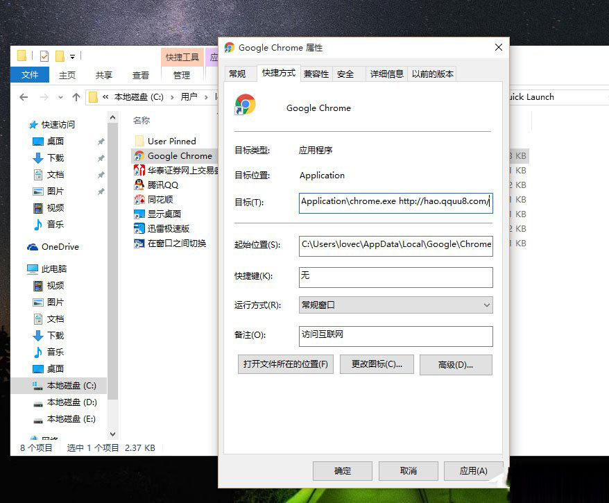Image resolution: width=609 pixels, height=503 pixels.
Task: Click 打开文件所在的位置(F) button
Action: (286, 364)
